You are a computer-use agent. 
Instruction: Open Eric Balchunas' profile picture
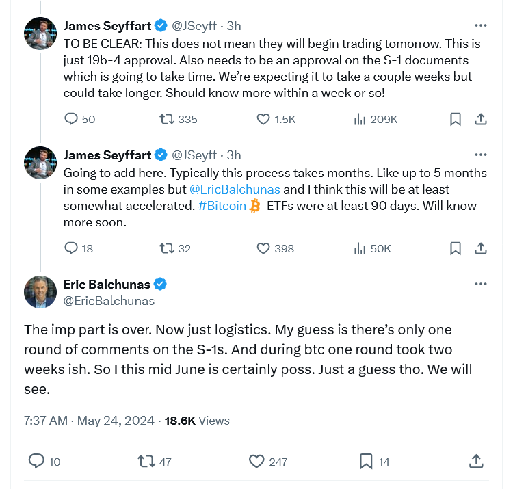pyautogui.click(x=40, y=292)
